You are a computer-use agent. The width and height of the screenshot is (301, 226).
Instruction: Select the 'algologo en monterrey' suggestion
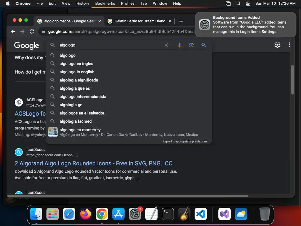point(129,132)
